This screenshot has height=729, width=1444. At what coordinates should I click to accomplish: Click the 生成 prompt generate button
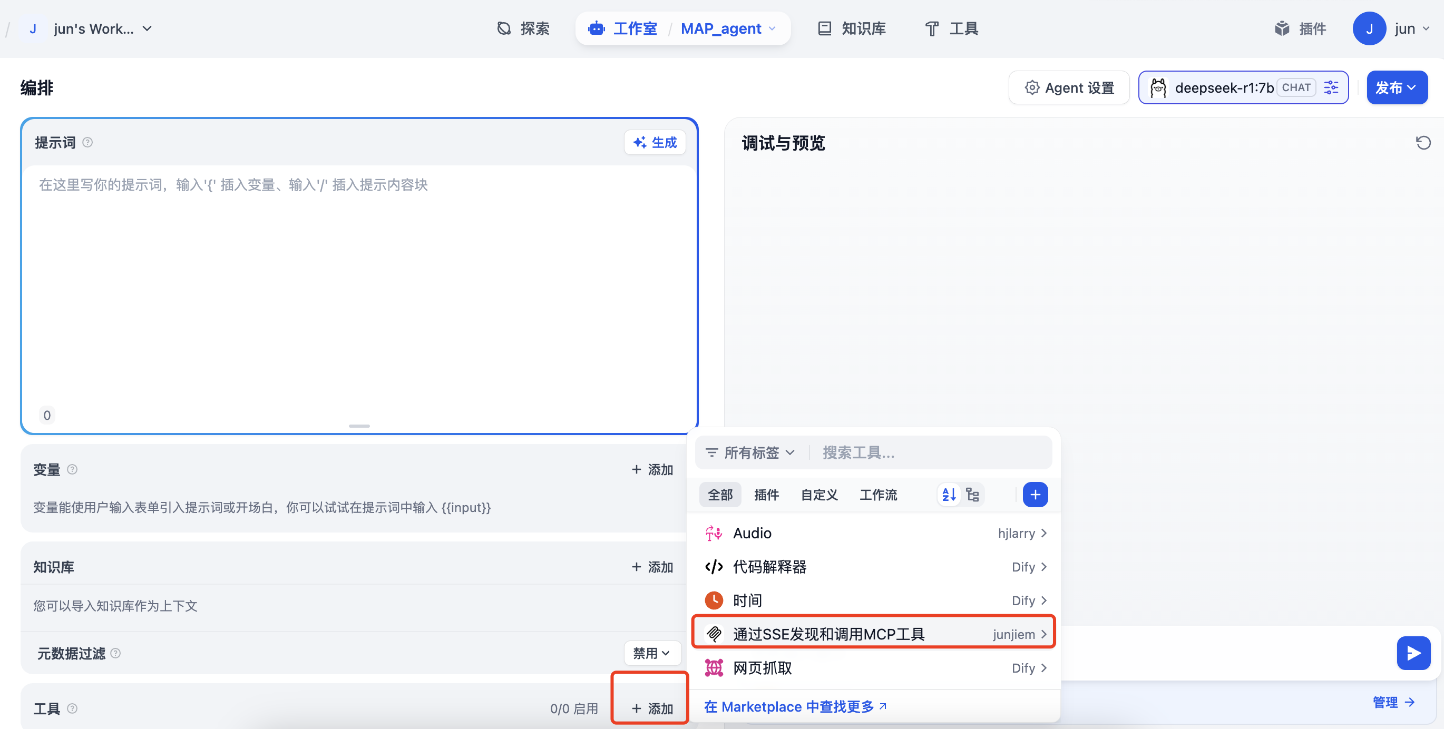pos(655,142)
